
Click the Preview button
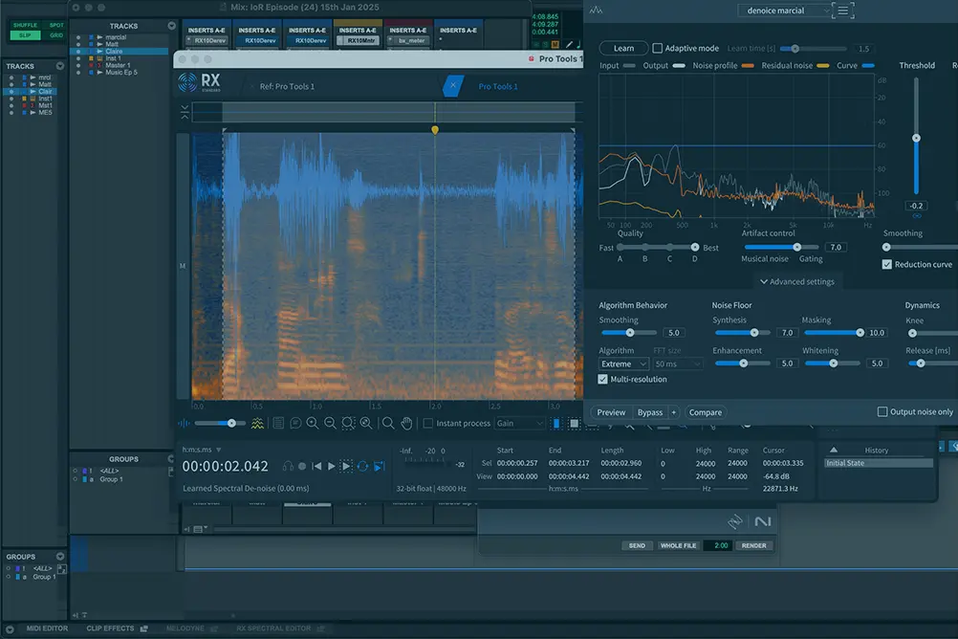coord(611,412)
